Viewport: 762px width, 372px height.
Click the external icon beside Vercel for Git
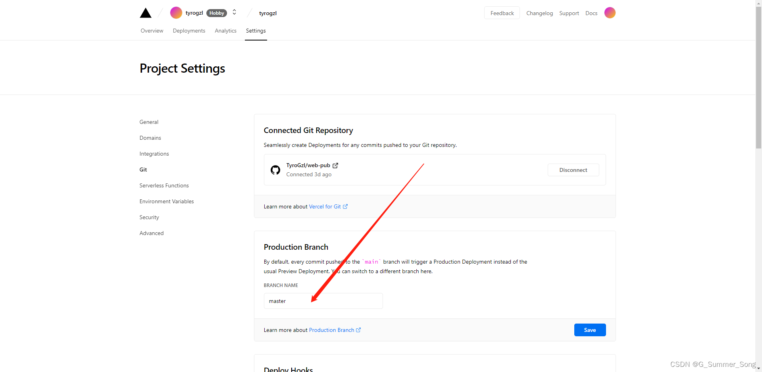tap(345, 206)
